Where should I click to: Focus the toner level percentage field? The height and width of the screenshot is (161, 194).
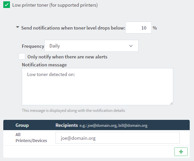(138, 28)
